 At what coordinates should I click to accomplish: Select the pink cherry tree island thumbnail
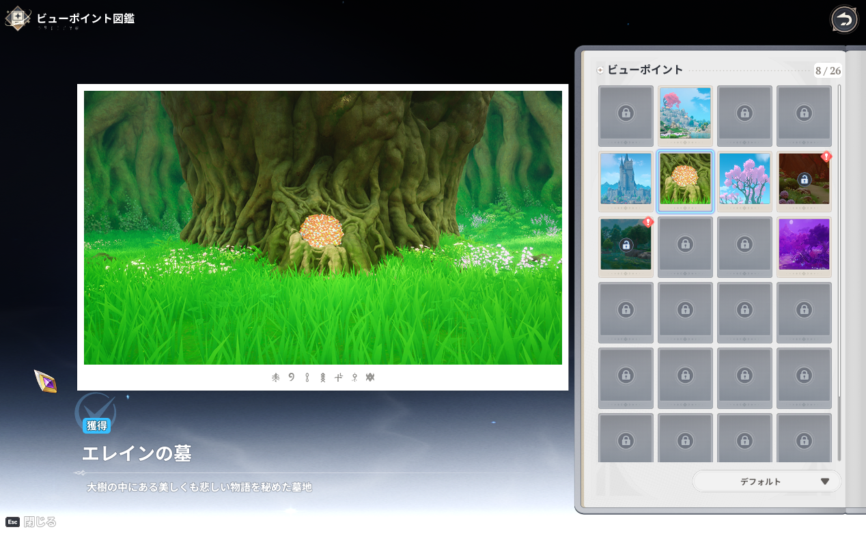click(x=685, y=113)
